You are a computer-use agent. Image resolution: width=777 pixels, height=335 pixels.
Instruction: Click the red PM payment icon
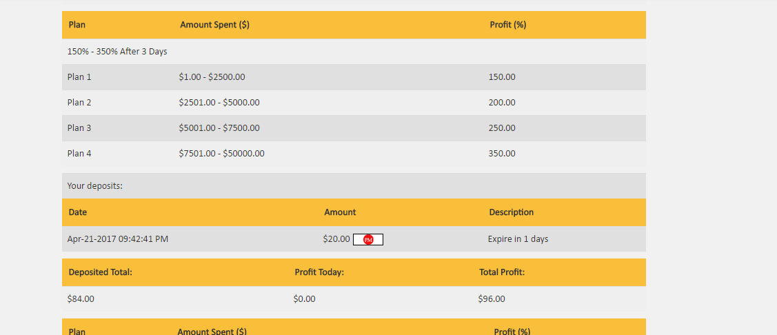click(x=368, y=240)
